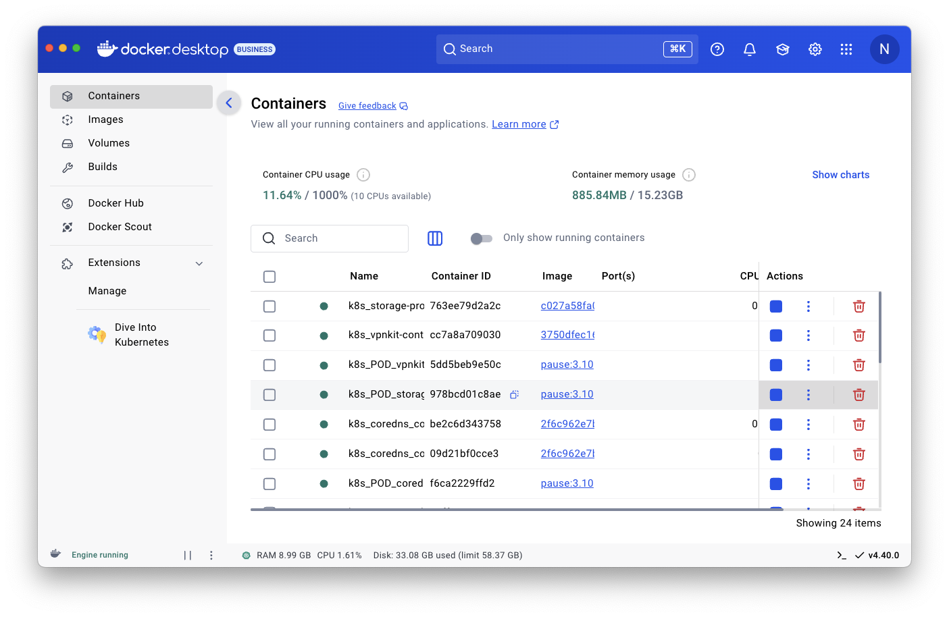
Task: Open the terminal icon in status bar
Action: [x=842, y=555]
